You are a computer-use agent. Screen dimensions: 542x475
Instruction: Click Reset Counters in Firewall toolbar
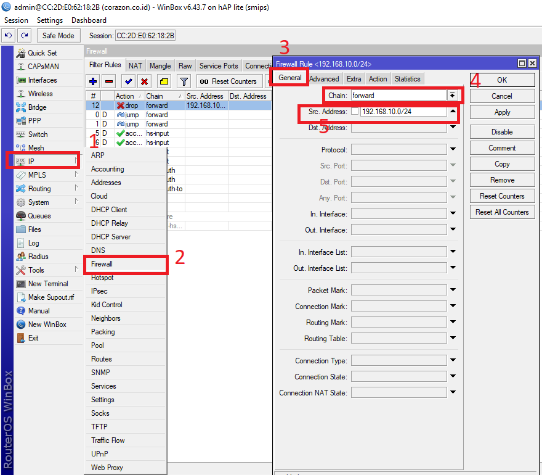pos(229,81)
